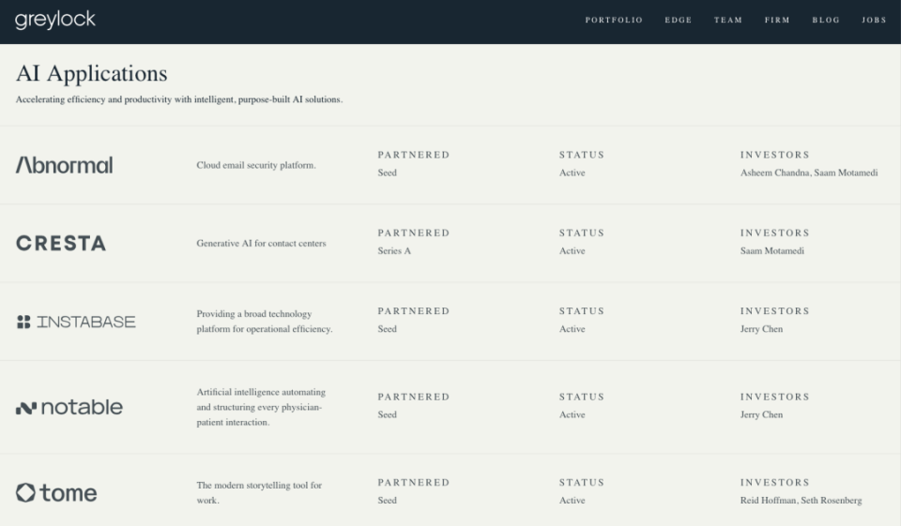Visit the Firm navigation link
The image size is (901, 526).
[777, 20]
